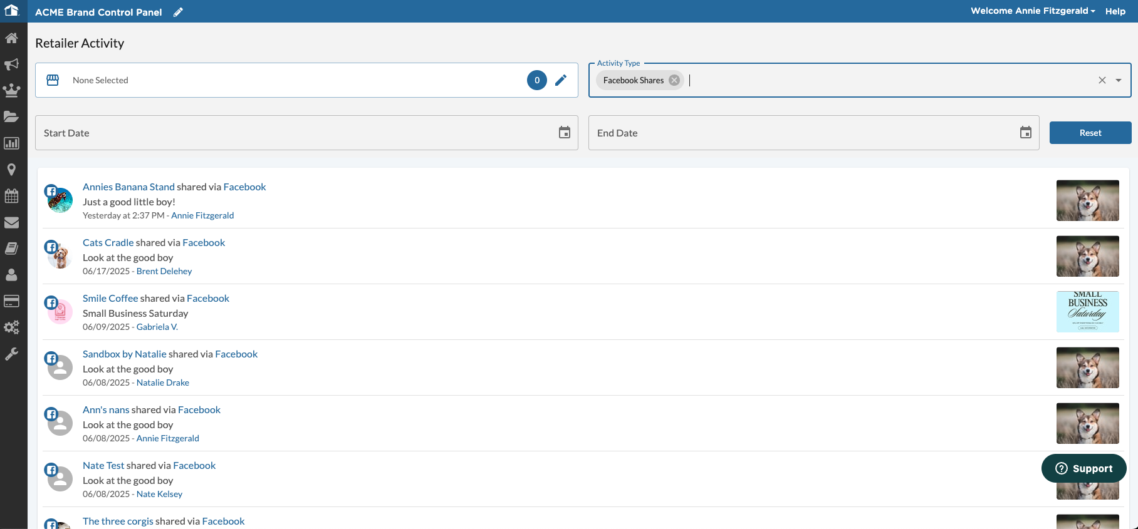View corgi thumbnail for Sandbox by Natalie share
This screenshot has width=1138, height=529.
[x=1088, y=367]
